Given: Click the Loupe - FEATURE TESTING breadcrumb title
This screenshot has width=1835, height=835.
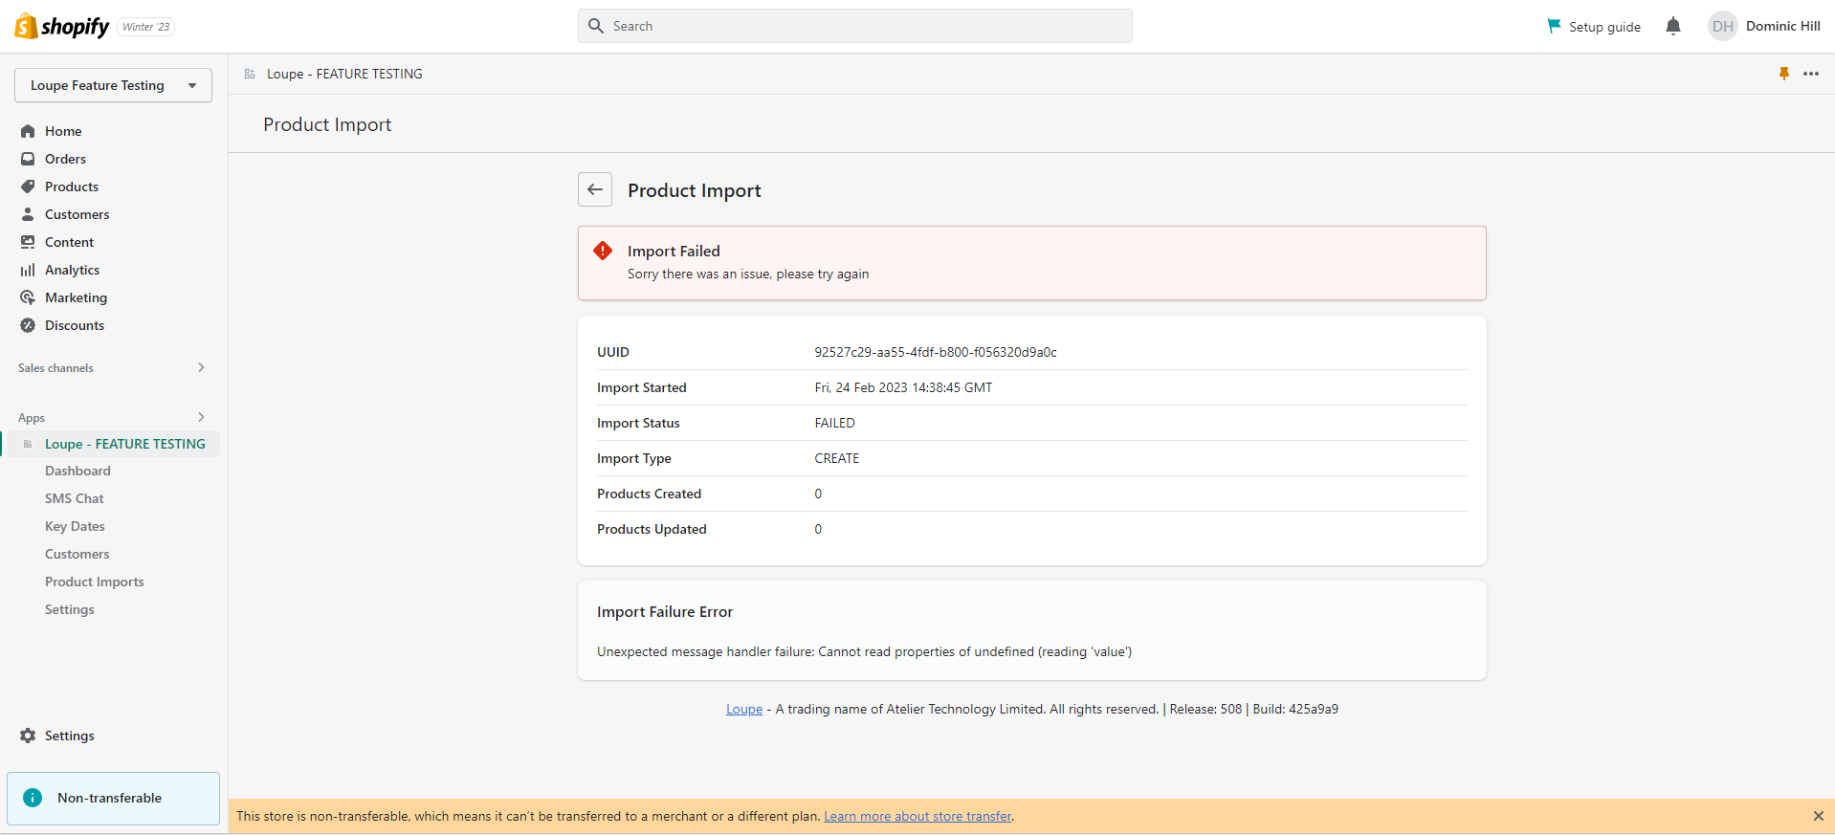Looking at the screenshot, I should [x=344, y=74].
